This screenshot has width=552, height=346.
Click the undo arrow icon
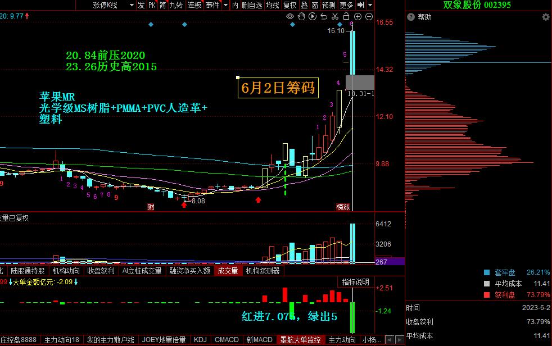click(324, 16)
